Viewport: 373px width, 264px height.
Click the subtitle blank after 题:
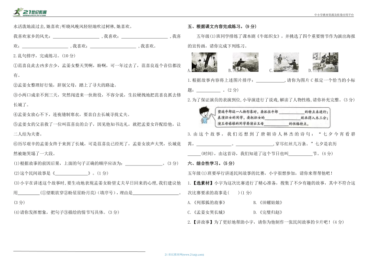(209, 90)
